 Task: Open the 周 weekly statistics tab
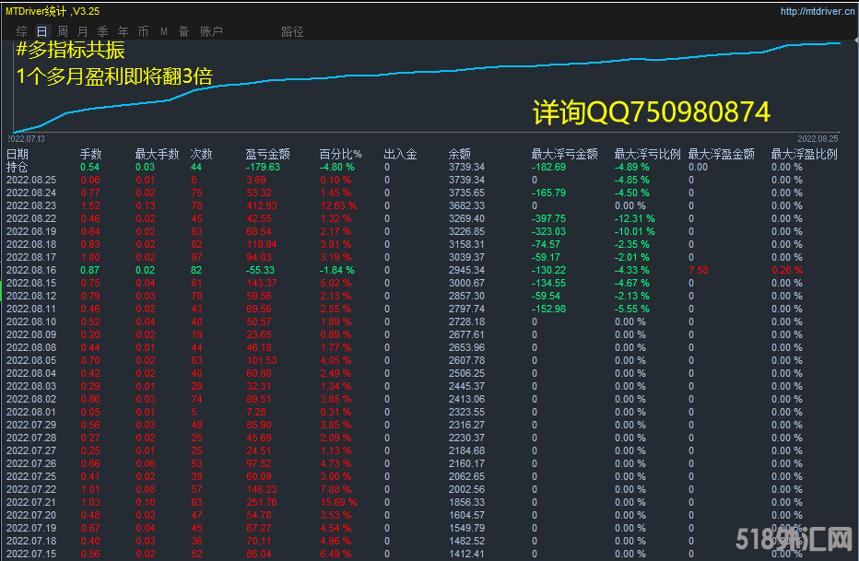click(63, 31)
